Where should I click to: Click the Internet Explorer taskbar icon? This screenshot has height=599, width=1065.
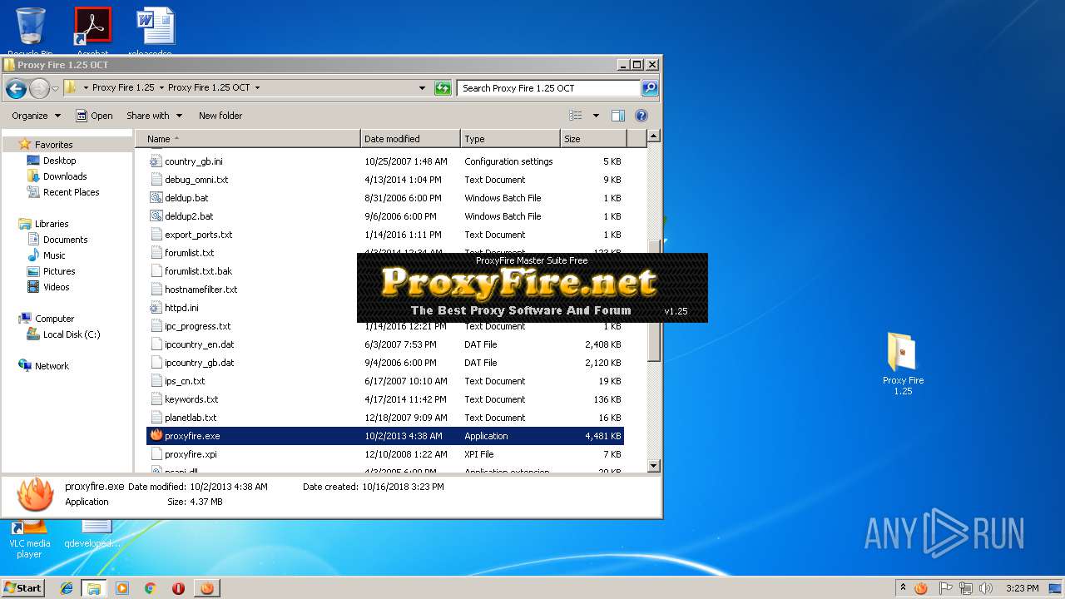pyautogui.click(x=67, y=588)
